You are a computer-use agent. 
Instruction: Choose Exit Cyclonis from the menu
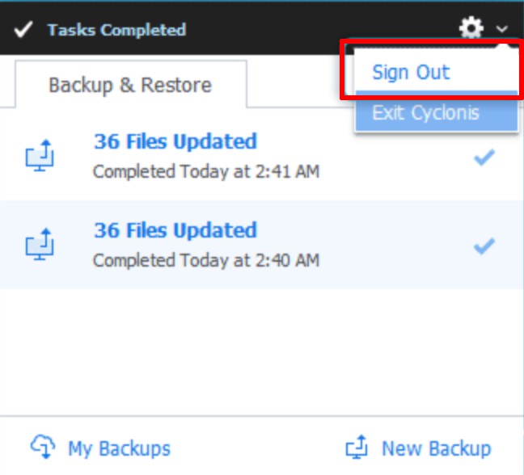425,112
